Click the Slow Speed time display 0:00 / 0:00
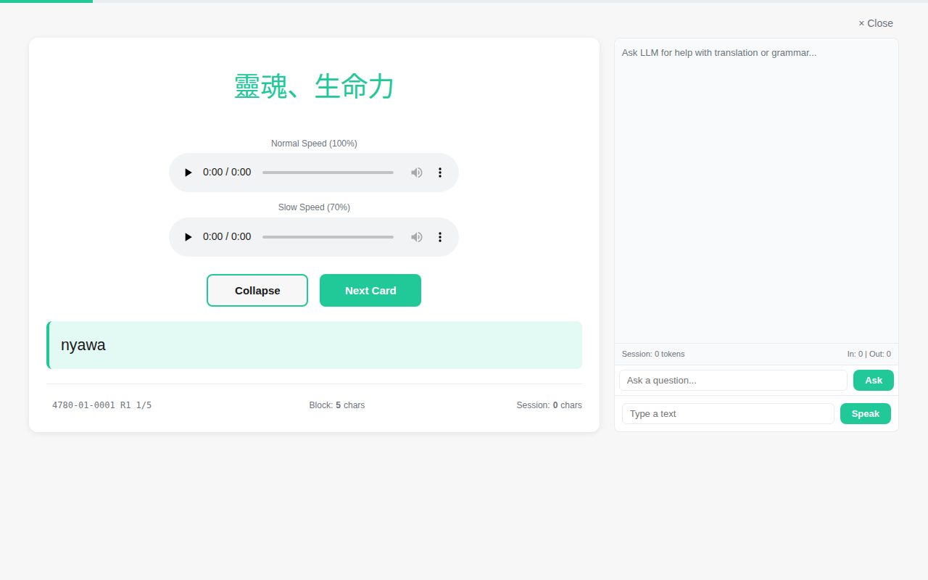 click(227, 237)
